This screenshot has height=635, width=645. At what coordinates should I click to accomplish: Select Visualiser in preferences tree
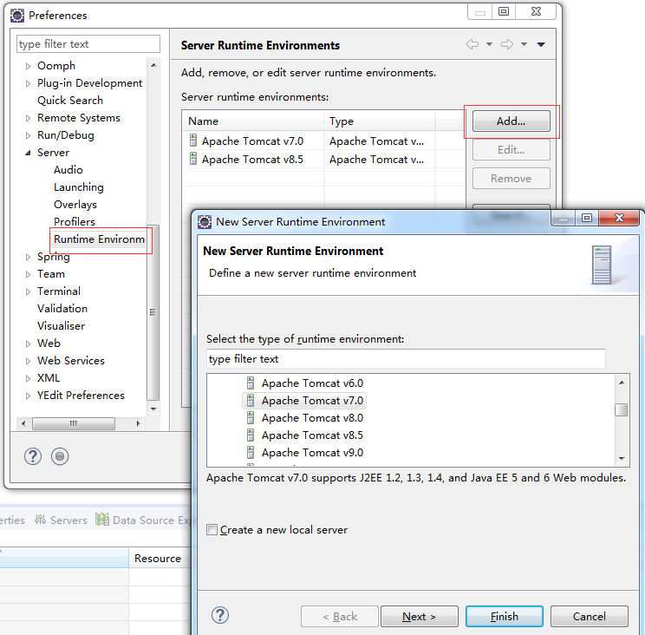pos(61,326)
